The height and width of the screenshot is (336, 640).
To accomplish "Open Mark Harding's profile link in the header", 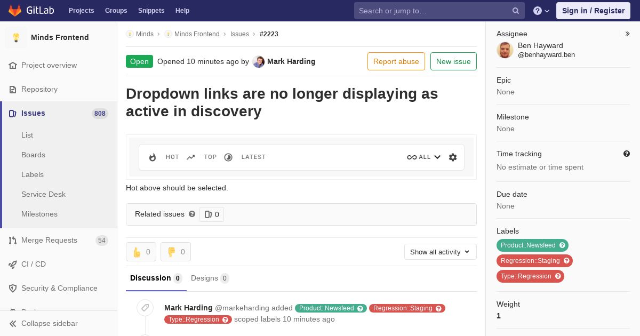I will click(x=291, y=61).
